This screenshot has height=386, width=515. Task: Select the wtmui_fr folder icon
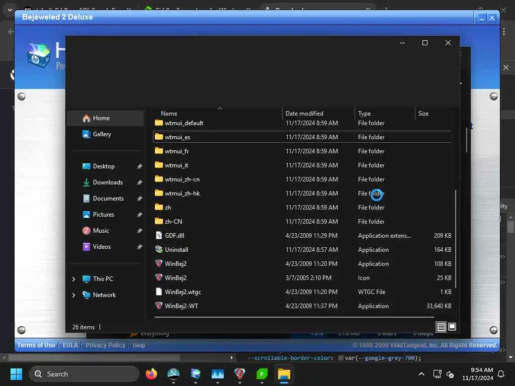click(x=159, y=151)
